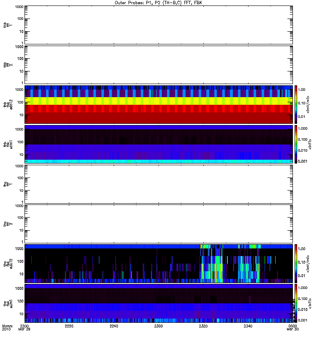Click the yellow band in thb fbk edc12 spectrogram
The width and height of the screenshot is (317, 338).
tap(158, 101)
